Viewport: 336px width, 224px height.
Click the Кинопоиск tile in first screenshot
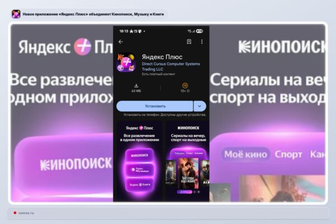tap(139, 155)
